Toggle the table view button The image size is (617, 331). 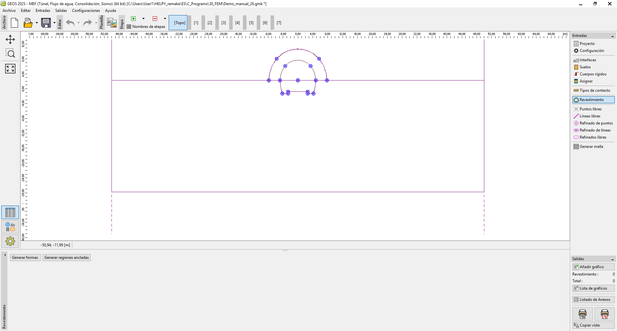tap(10, 212)
